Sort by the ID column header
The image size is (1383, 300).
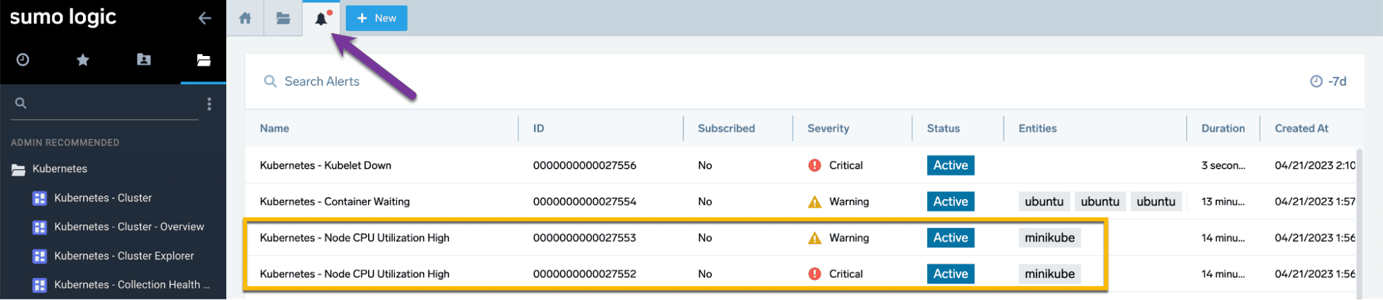[538, 129]
